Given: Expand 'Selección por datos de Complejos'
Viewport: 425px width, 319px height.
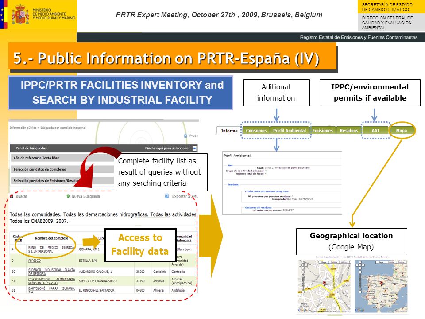Looking at the screenshot, I should pos(62,169).
